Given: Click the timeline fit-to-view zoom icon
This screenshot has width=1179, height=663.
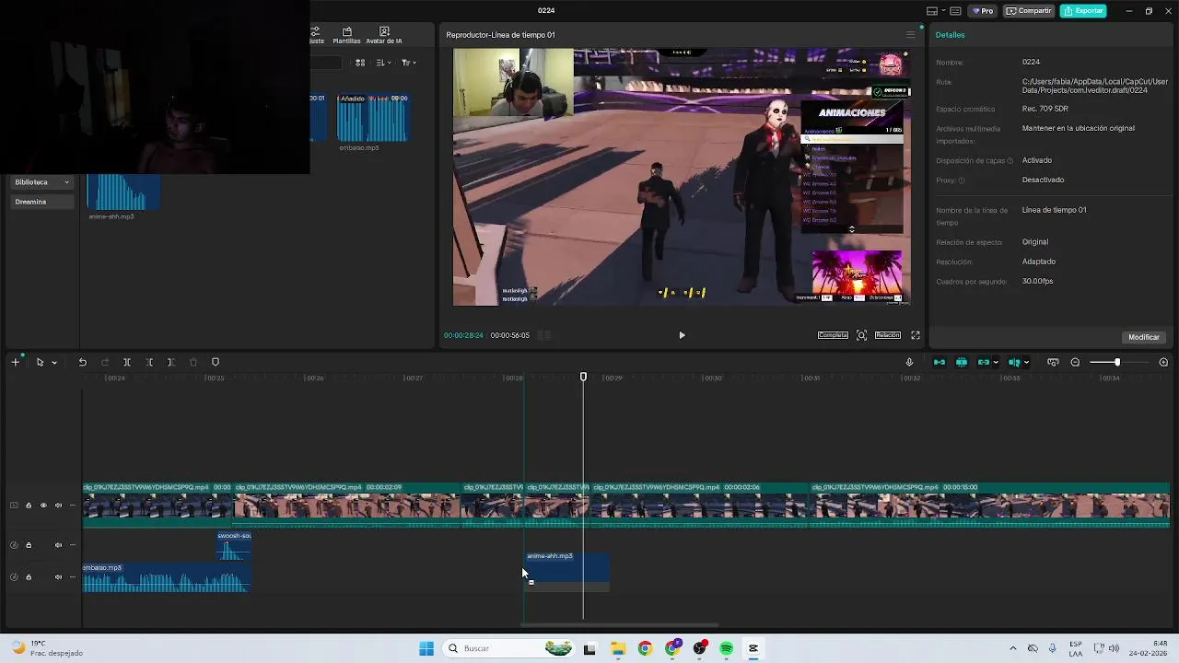Looking at the screenshot, I should (x=1053, y=362).
